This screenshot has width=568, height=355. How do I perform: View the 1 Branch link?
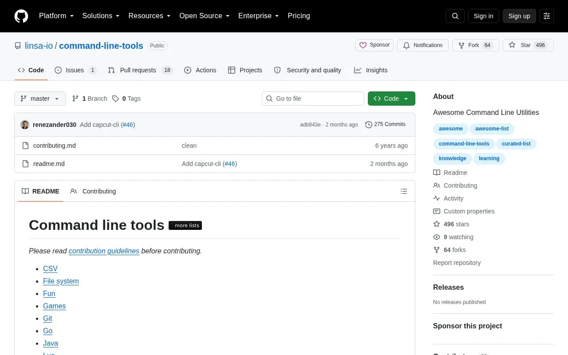tap(90, 99)
